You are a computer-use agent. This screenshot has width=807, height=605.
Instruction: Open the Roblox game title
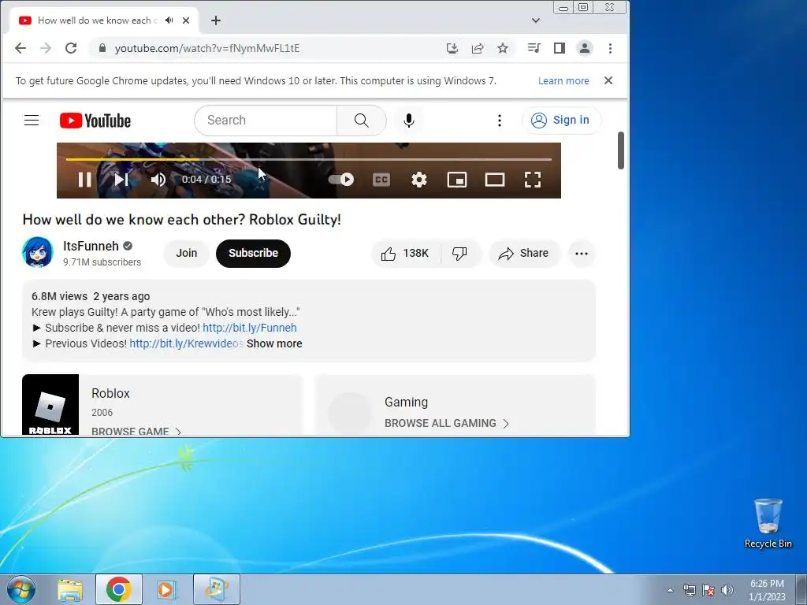110,394
